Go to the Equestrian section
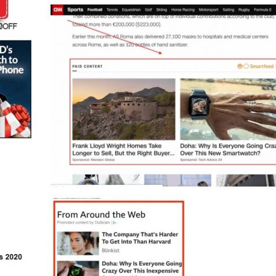 point(131,10)
